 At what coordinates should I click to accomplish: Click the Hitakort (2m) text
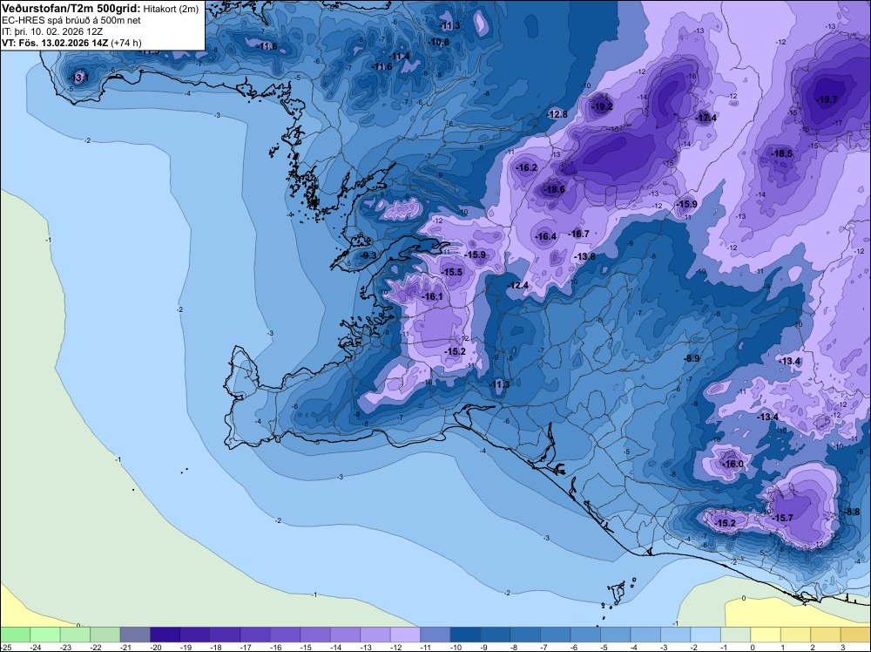pyautogui.click(x=171, y=9)
